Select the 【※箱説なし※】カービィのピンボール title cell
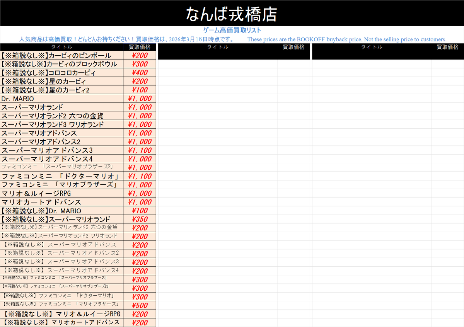The width and height of the screenshot is (464, 327). click(62, 55)
